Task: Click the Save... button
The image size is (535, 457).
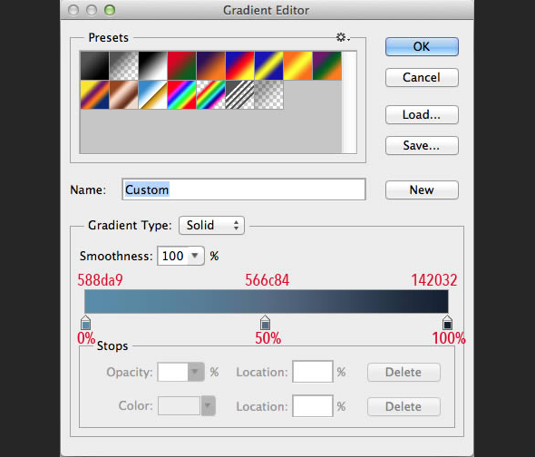Action: click(x=422, y=146)
